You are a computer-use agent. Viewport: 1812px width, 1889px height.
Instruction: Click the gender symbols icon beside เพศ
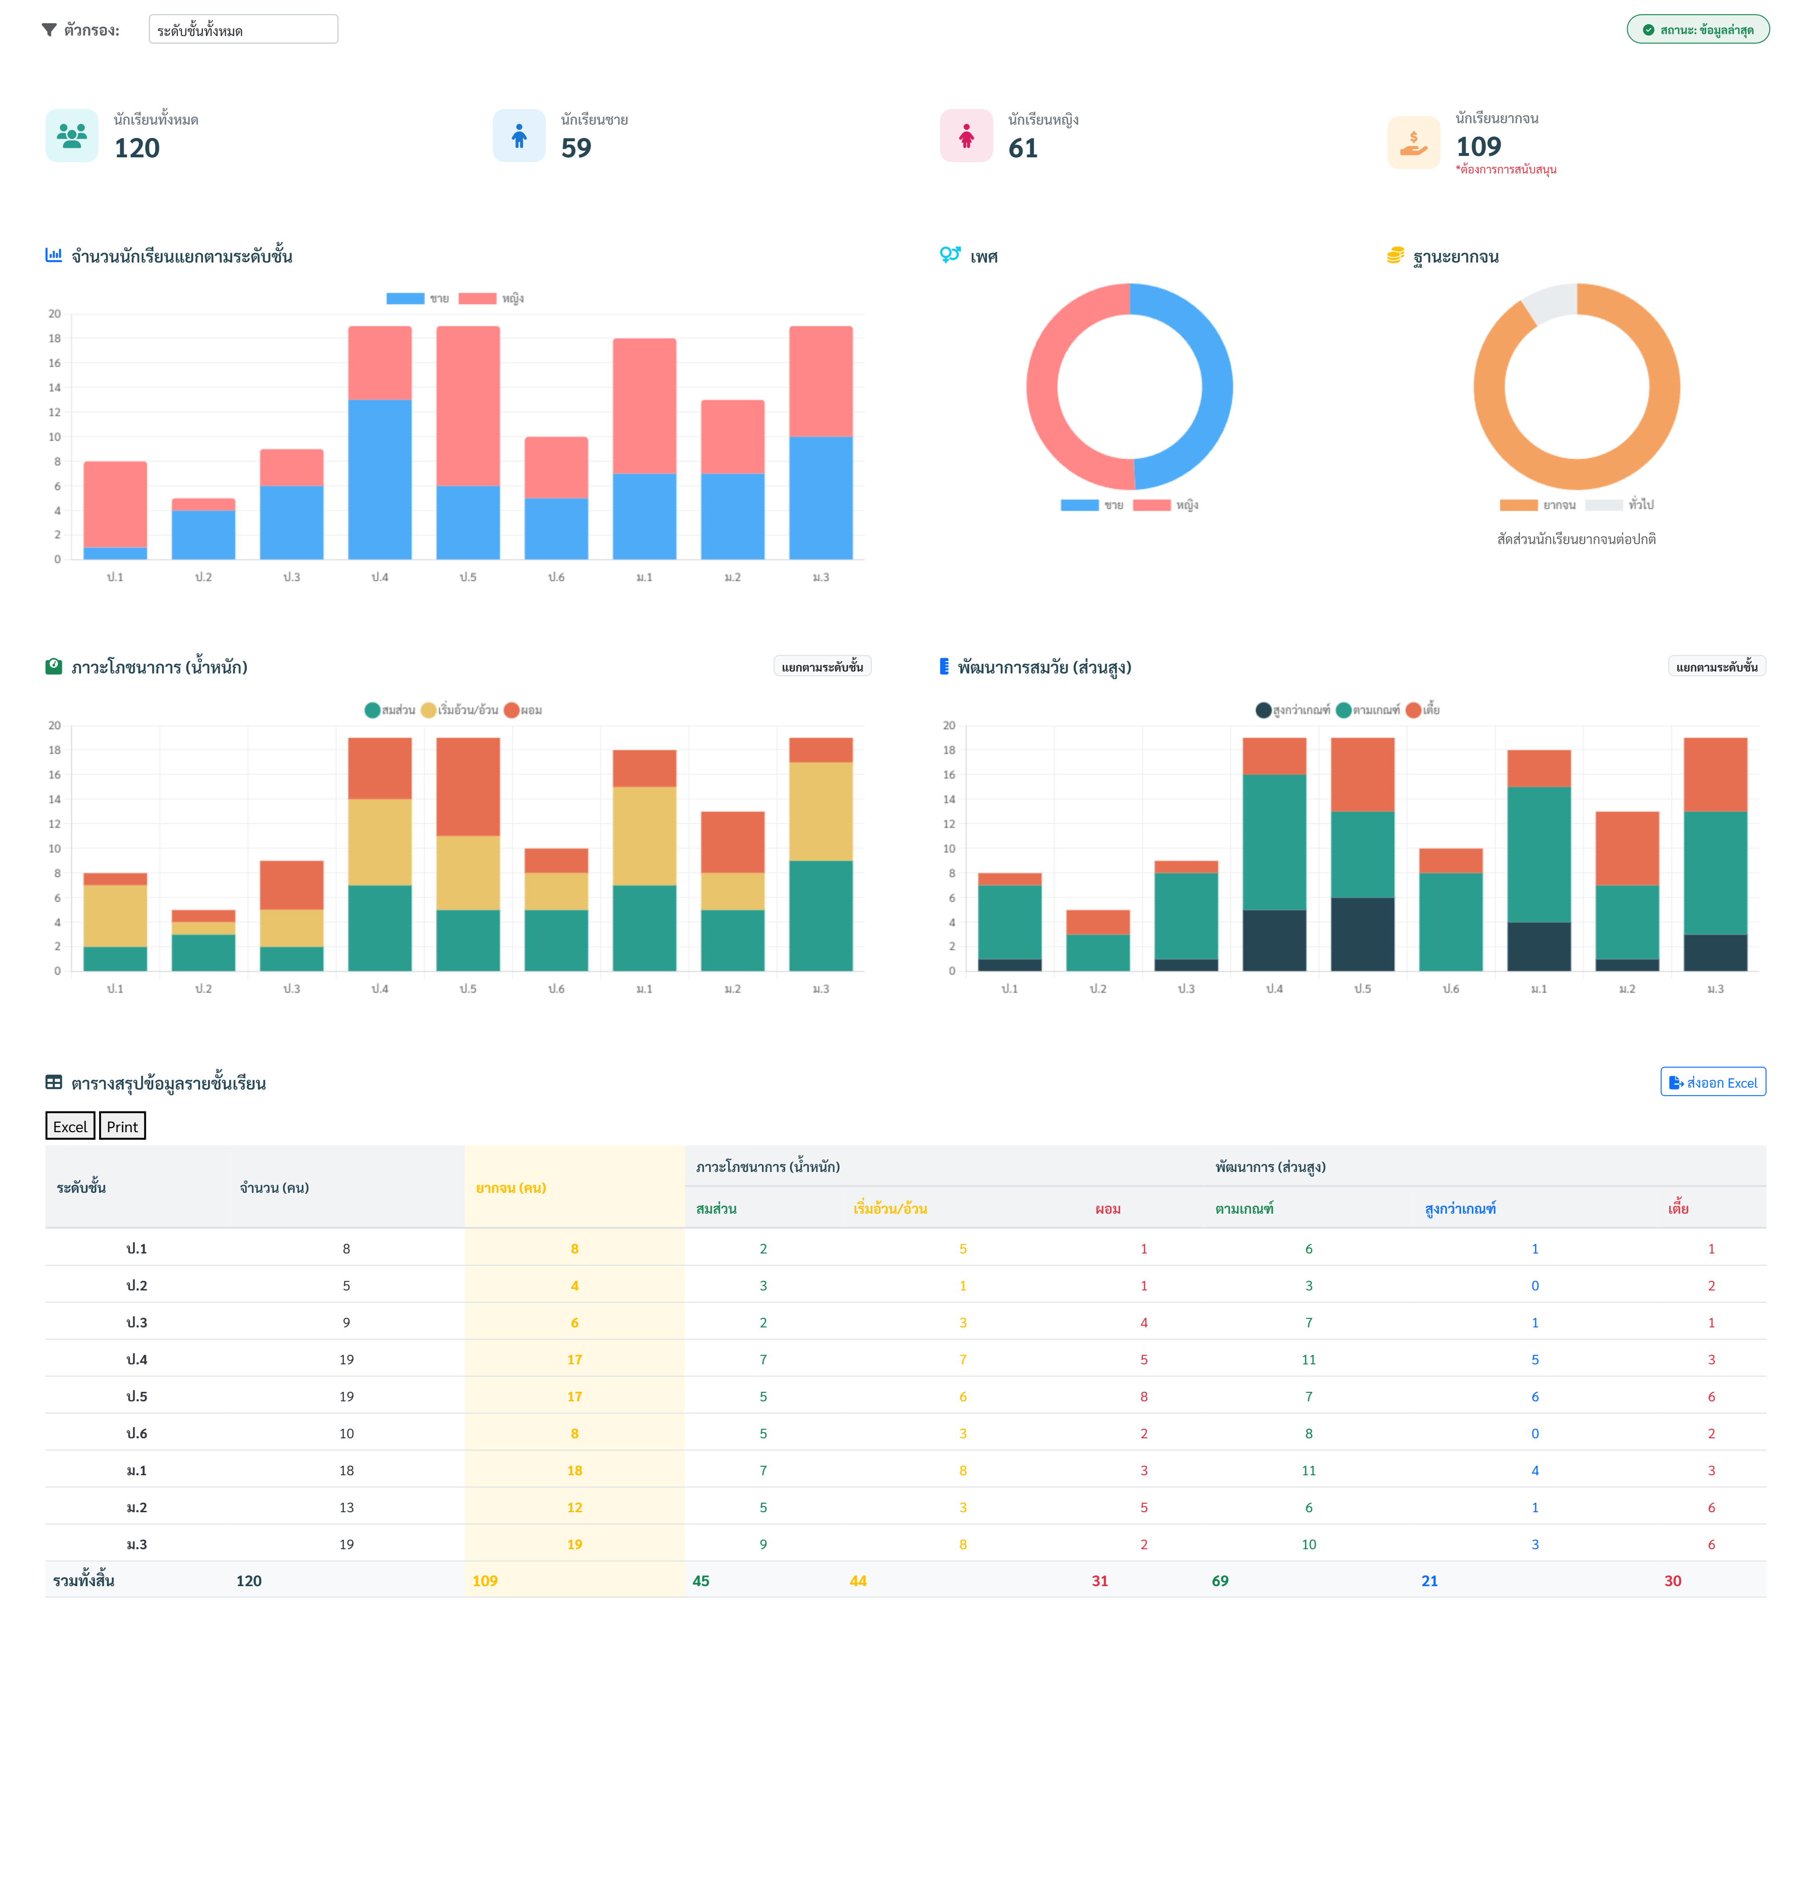(950, 255)
